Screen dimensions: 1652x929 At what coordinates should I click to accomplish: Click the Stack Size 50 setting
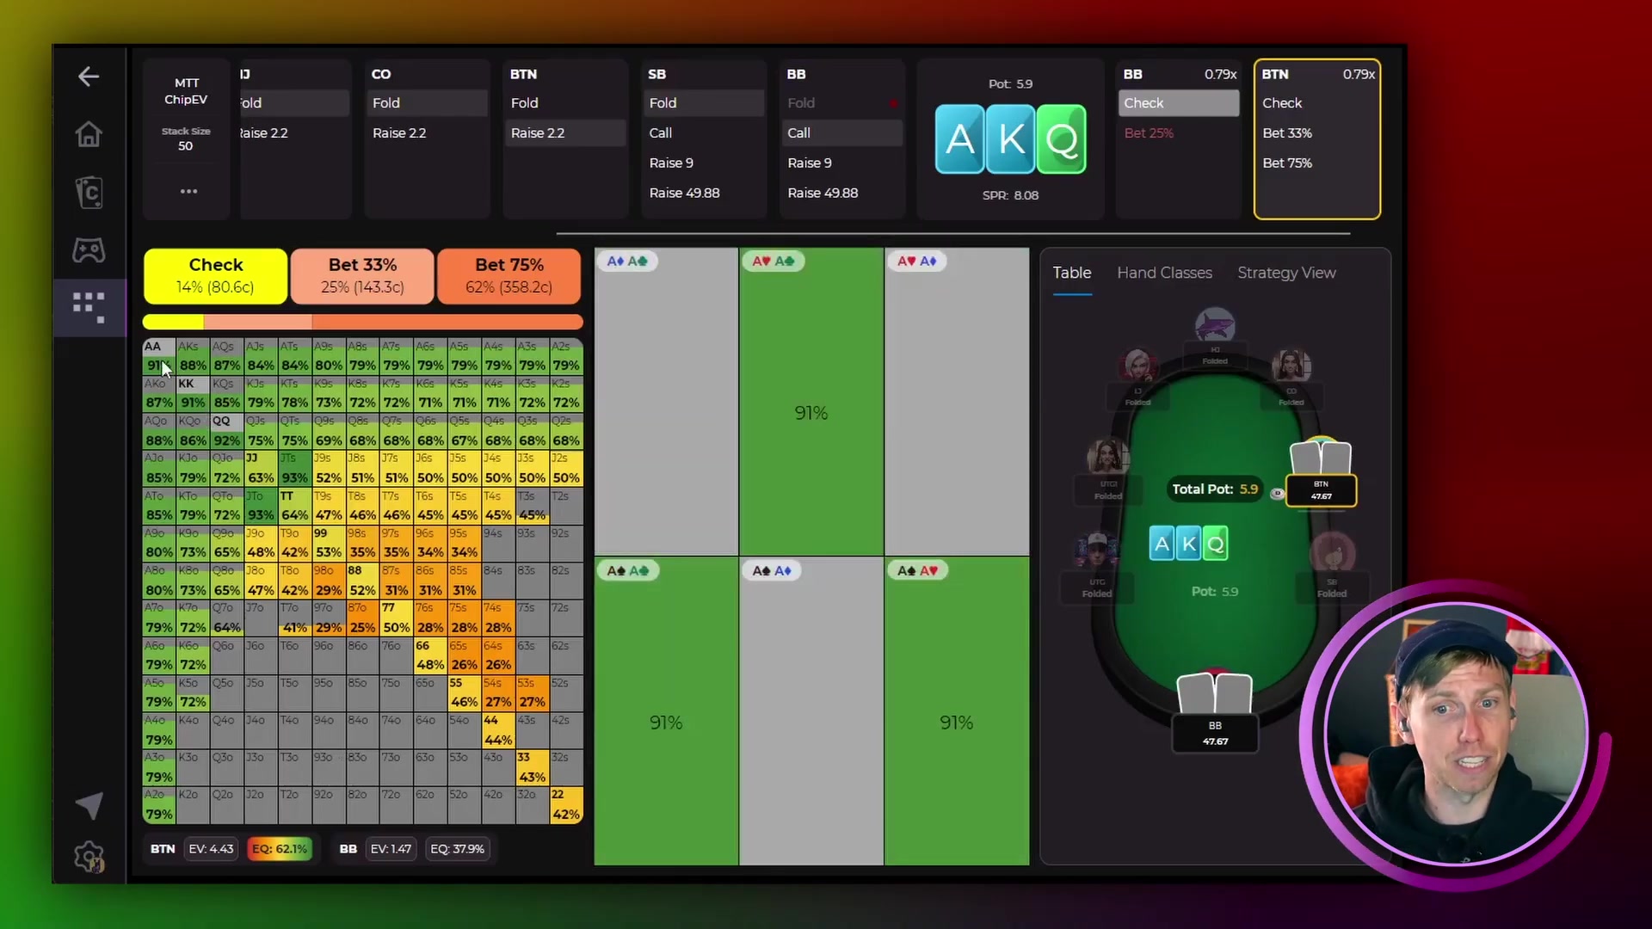point(186,139)
